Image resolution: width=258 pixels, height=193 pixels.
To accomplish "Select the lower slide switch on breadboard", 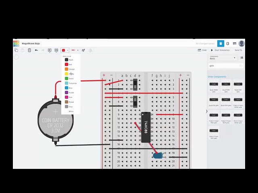I will (x=135, y=102).
